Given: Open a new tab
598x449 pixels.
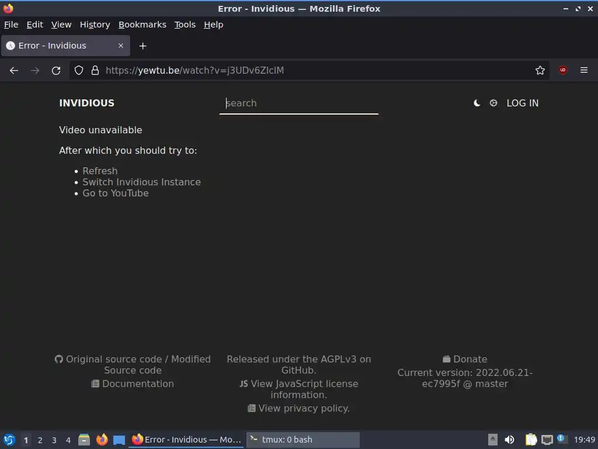Looking at the screenshot, I should [142, 46].
